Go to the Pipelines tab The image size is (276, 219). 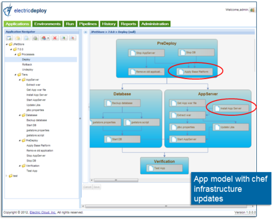click(88, 24)
